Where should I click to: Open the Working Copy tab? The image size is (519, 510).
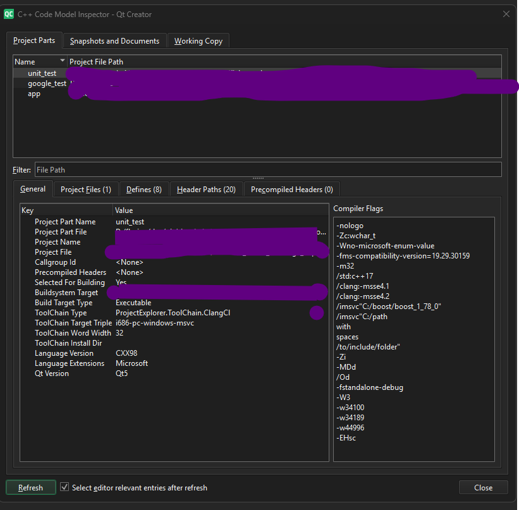coord(198,41)
